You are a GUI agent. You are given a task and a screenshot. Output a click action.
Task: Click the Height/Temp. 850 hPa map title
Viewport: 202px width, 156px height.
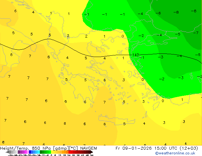[25, 148]
